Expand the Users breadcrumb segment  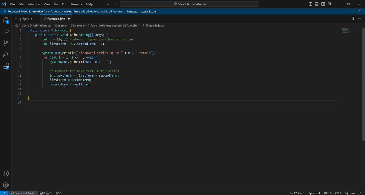25,26
